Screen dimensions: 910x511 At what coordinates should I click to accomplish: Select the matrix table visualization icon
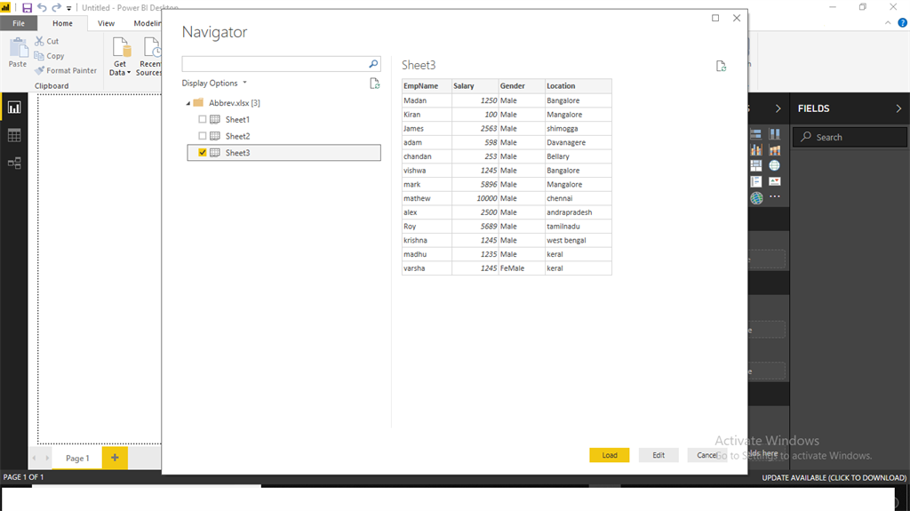tap(755, 166)
